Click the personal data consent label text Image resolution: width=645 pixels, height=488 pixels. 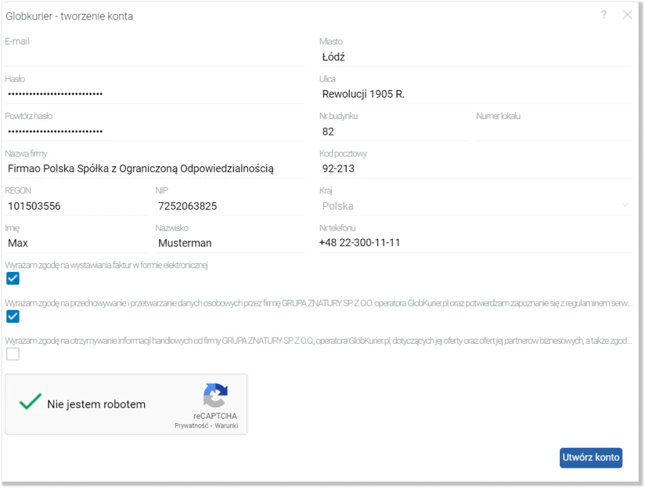(x=319, y=304)
